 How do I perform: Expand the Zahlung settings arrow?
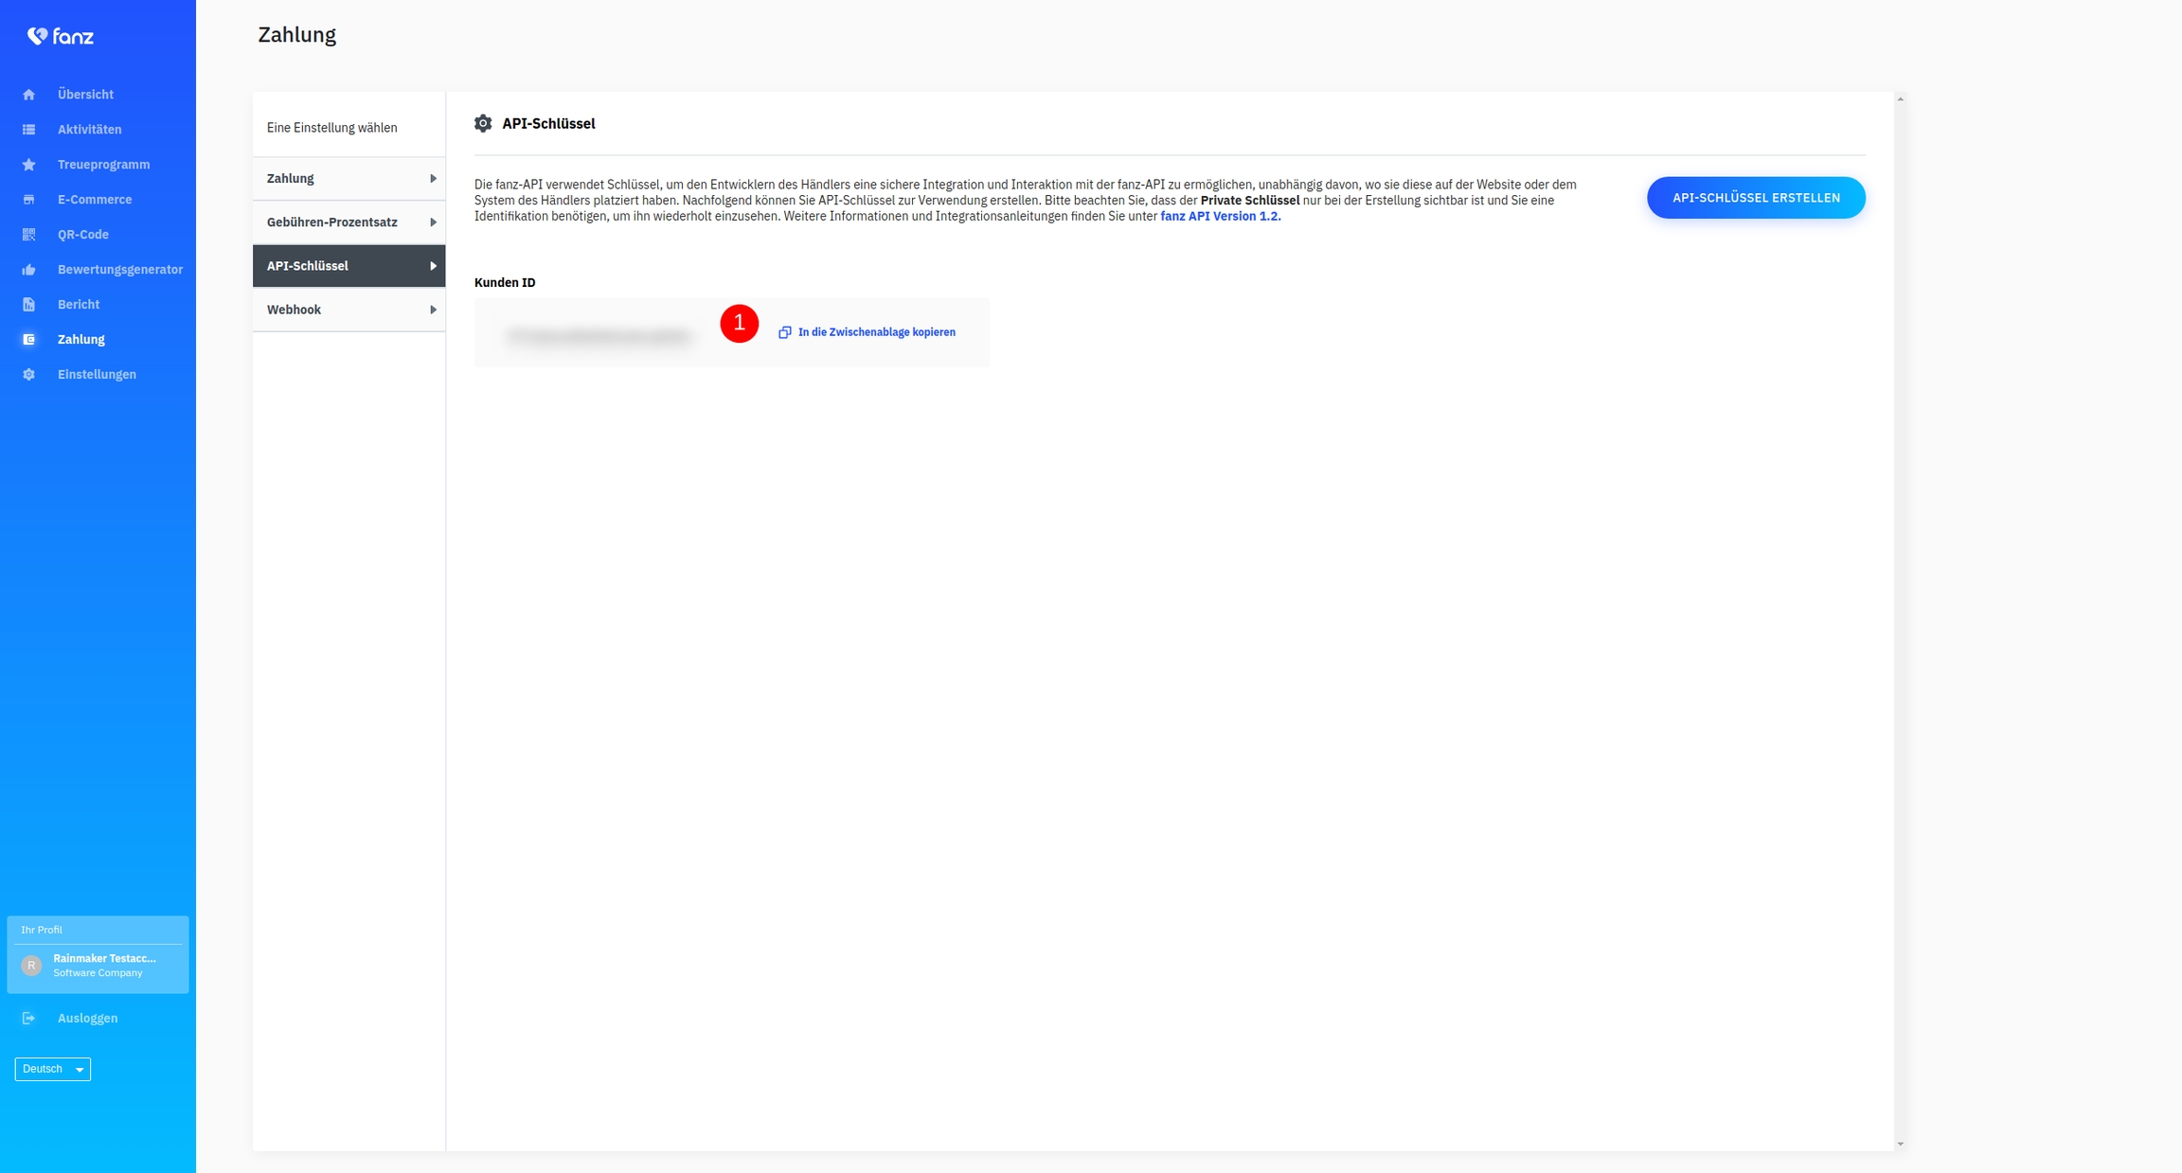point(433,179)
